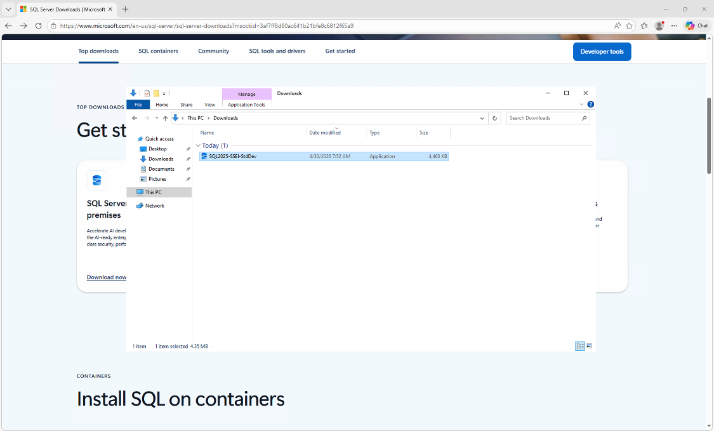Click the browser address bar URL
The image size is (714, 431).
(207, 26)
